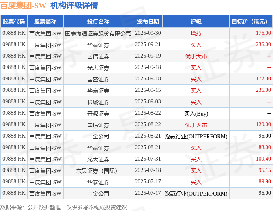Screen dimensions: 273x211
Task: Click the 发布日期 column header
Action: pos(148,21)
